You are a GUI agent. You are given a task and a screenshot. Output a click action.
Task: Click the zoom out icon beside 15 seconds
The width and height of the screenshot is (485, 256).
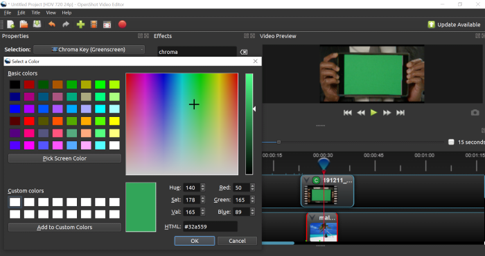pyautogui.click(x=451, y=142)
